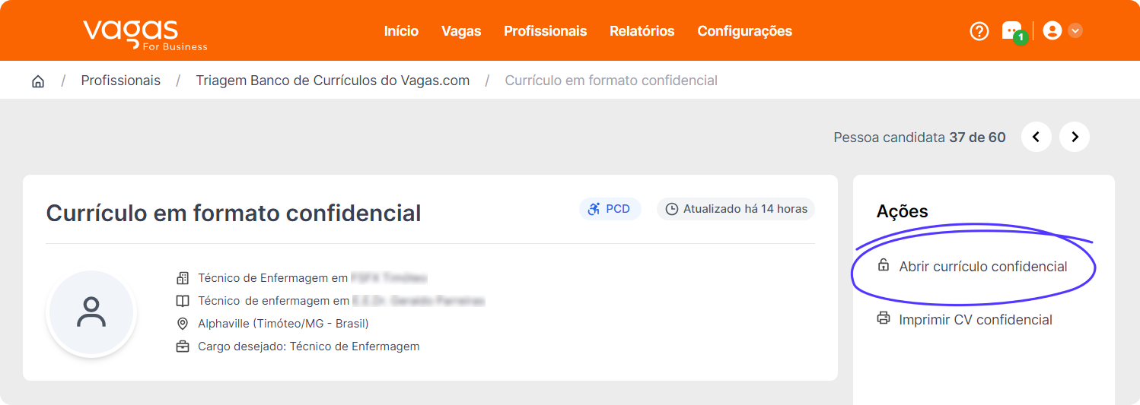This screenshot has height=405, width=1140.
Task: Click the Vagas For Business logo
Action: coord(145,34)
